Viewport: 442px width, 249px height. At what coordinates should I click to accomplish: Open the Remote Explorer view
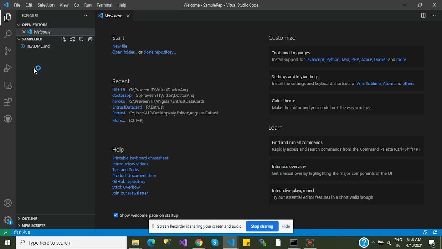point(8,85)
